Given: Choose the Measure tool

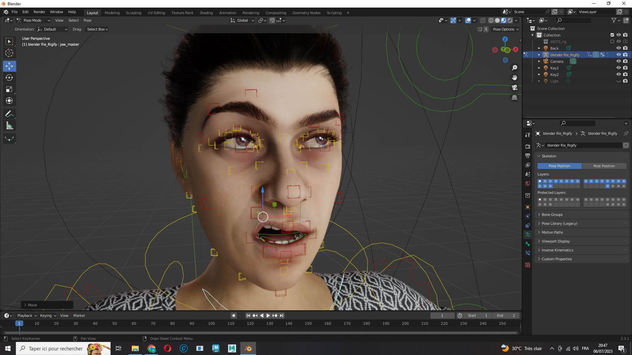Looking at the screenshot, I should pos(9,126).
